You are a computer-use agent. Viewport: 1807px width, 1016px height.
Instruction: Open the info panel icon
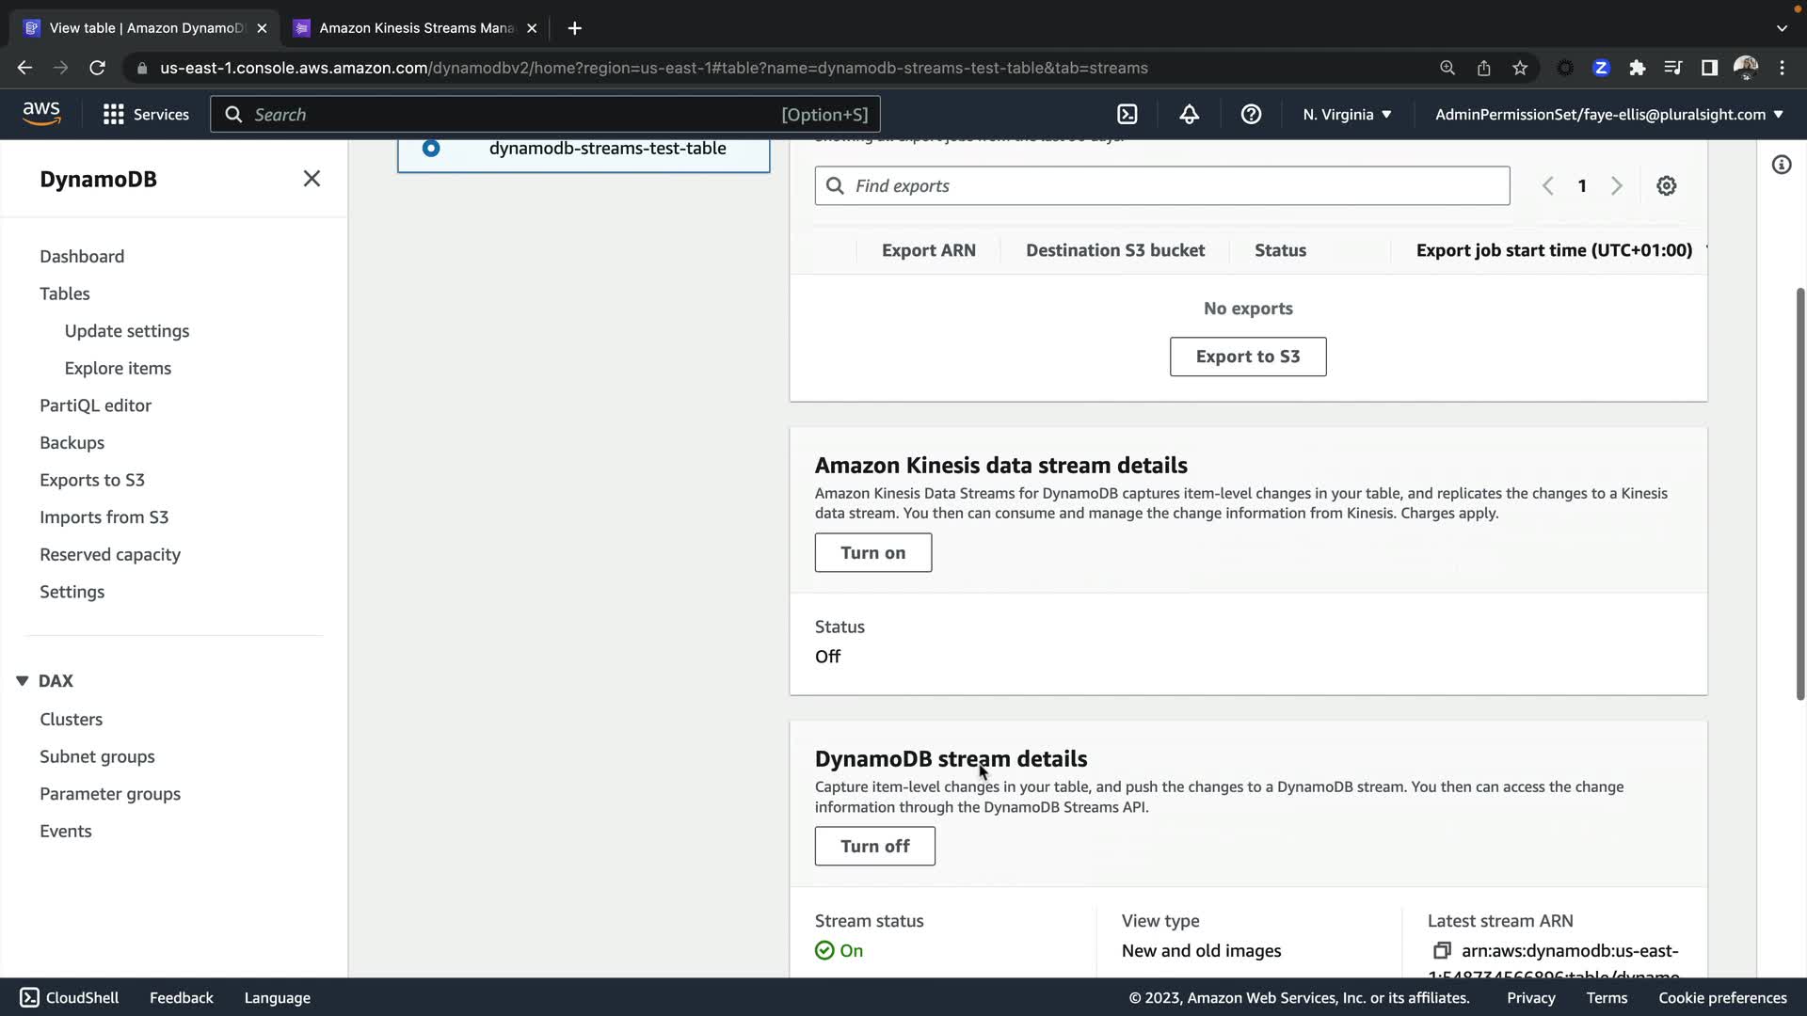tap(1781, 165)
